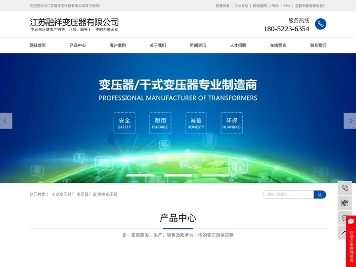This screenshot has width=356, height=267.
Task: Click the 企业分站 top link
Action: pyautogui.click(x=241, y=6)
